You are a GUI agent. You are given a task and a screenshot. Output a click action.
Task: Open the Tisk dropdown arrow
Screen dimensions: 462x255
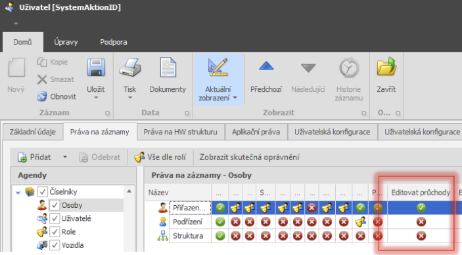(130, 98)
